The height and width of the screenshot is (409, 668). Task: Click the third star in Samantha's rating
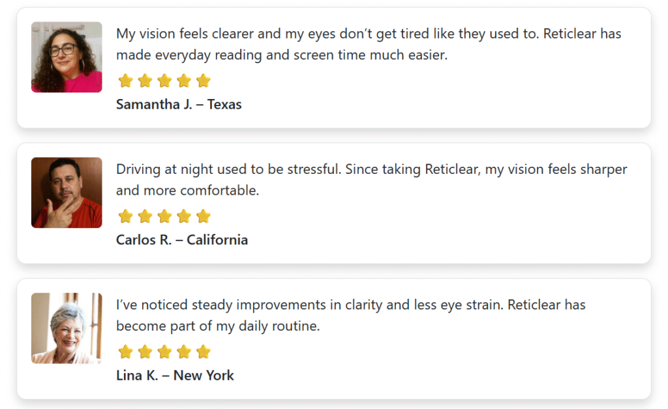pyautogui.click(x=164, y=81)
